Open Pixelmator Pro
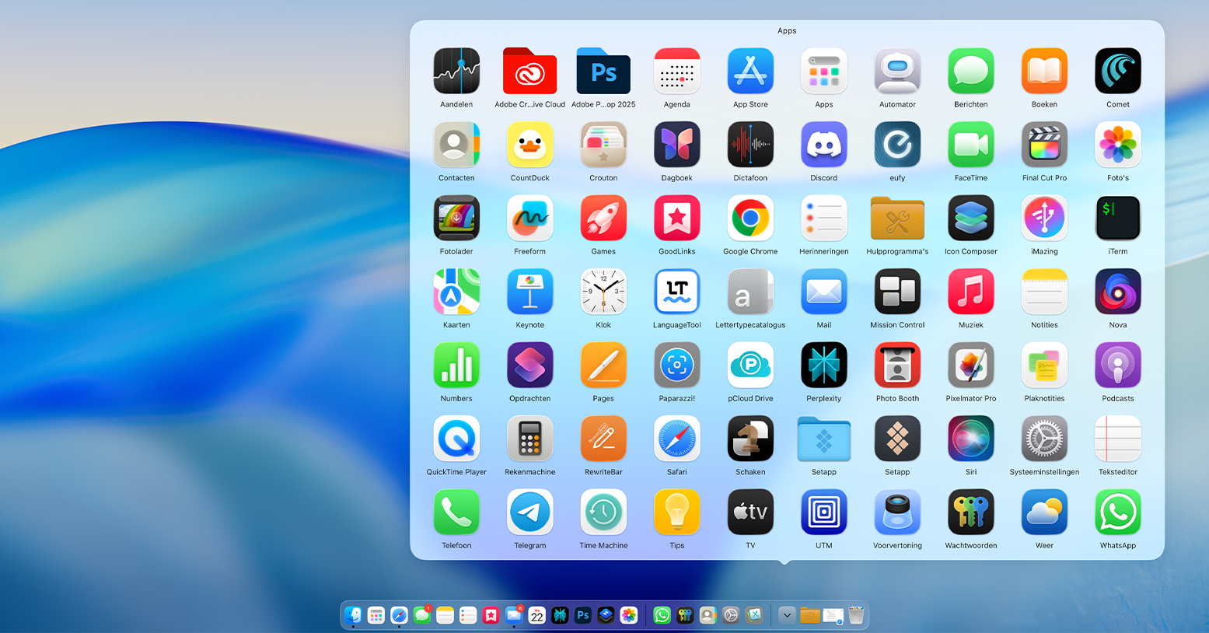1209x633 pixels. click(x=971, y=365)
